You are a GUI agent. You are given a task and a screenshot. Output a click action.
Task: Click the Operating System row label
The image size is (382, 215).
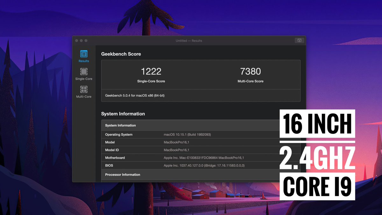tap(119, 134)
